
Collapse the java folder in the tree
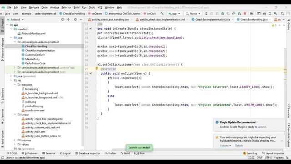11,38
